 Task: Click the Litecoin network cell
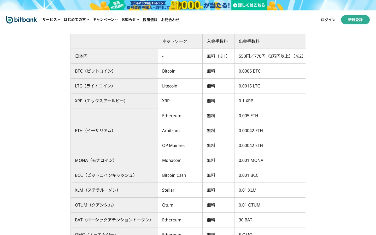[x=180, y=86]
